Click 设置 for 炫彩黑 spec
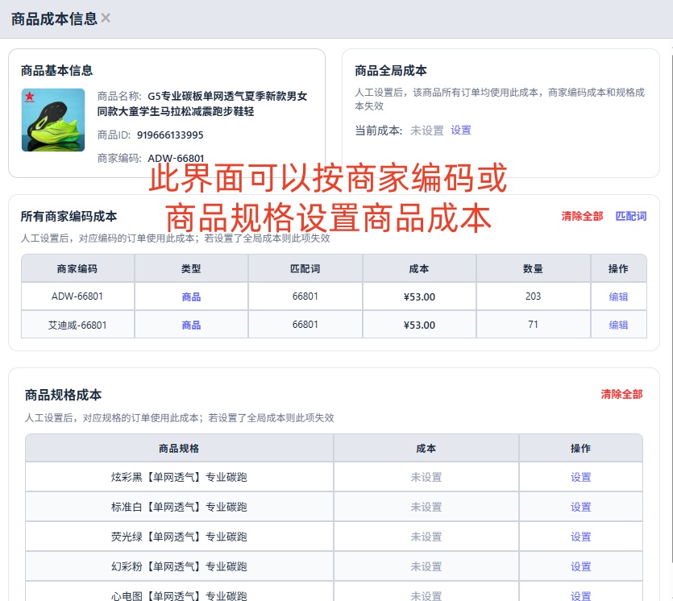 (580, 477)
